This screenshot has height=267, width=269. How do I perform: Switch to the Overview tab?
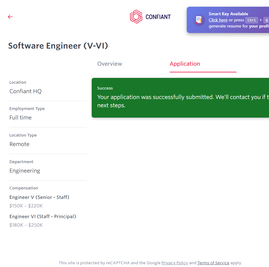coord(109,64)
